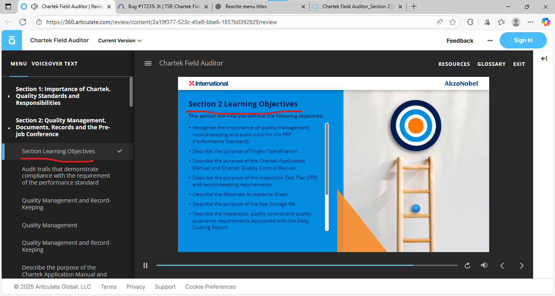Open the course hamburger menu
The image size is (555, 296).
click(148, 63)
